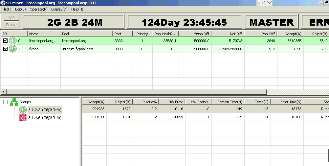329x166 pixels.
Task: Collapse the Groups tree node
Action: tap(5, 102)
